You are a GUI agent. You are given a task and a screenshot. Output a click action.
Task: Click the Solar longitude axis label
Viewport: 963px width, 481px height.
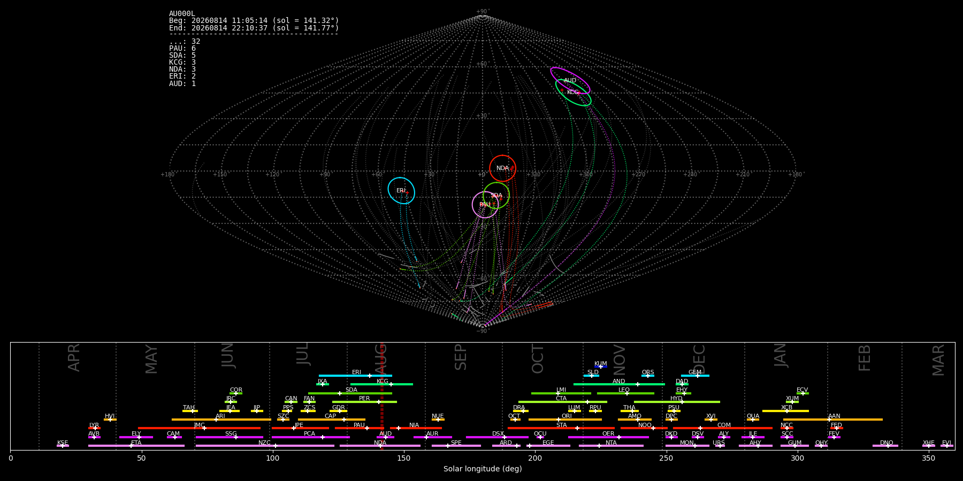pyautogui.click(x=483, y=469)
